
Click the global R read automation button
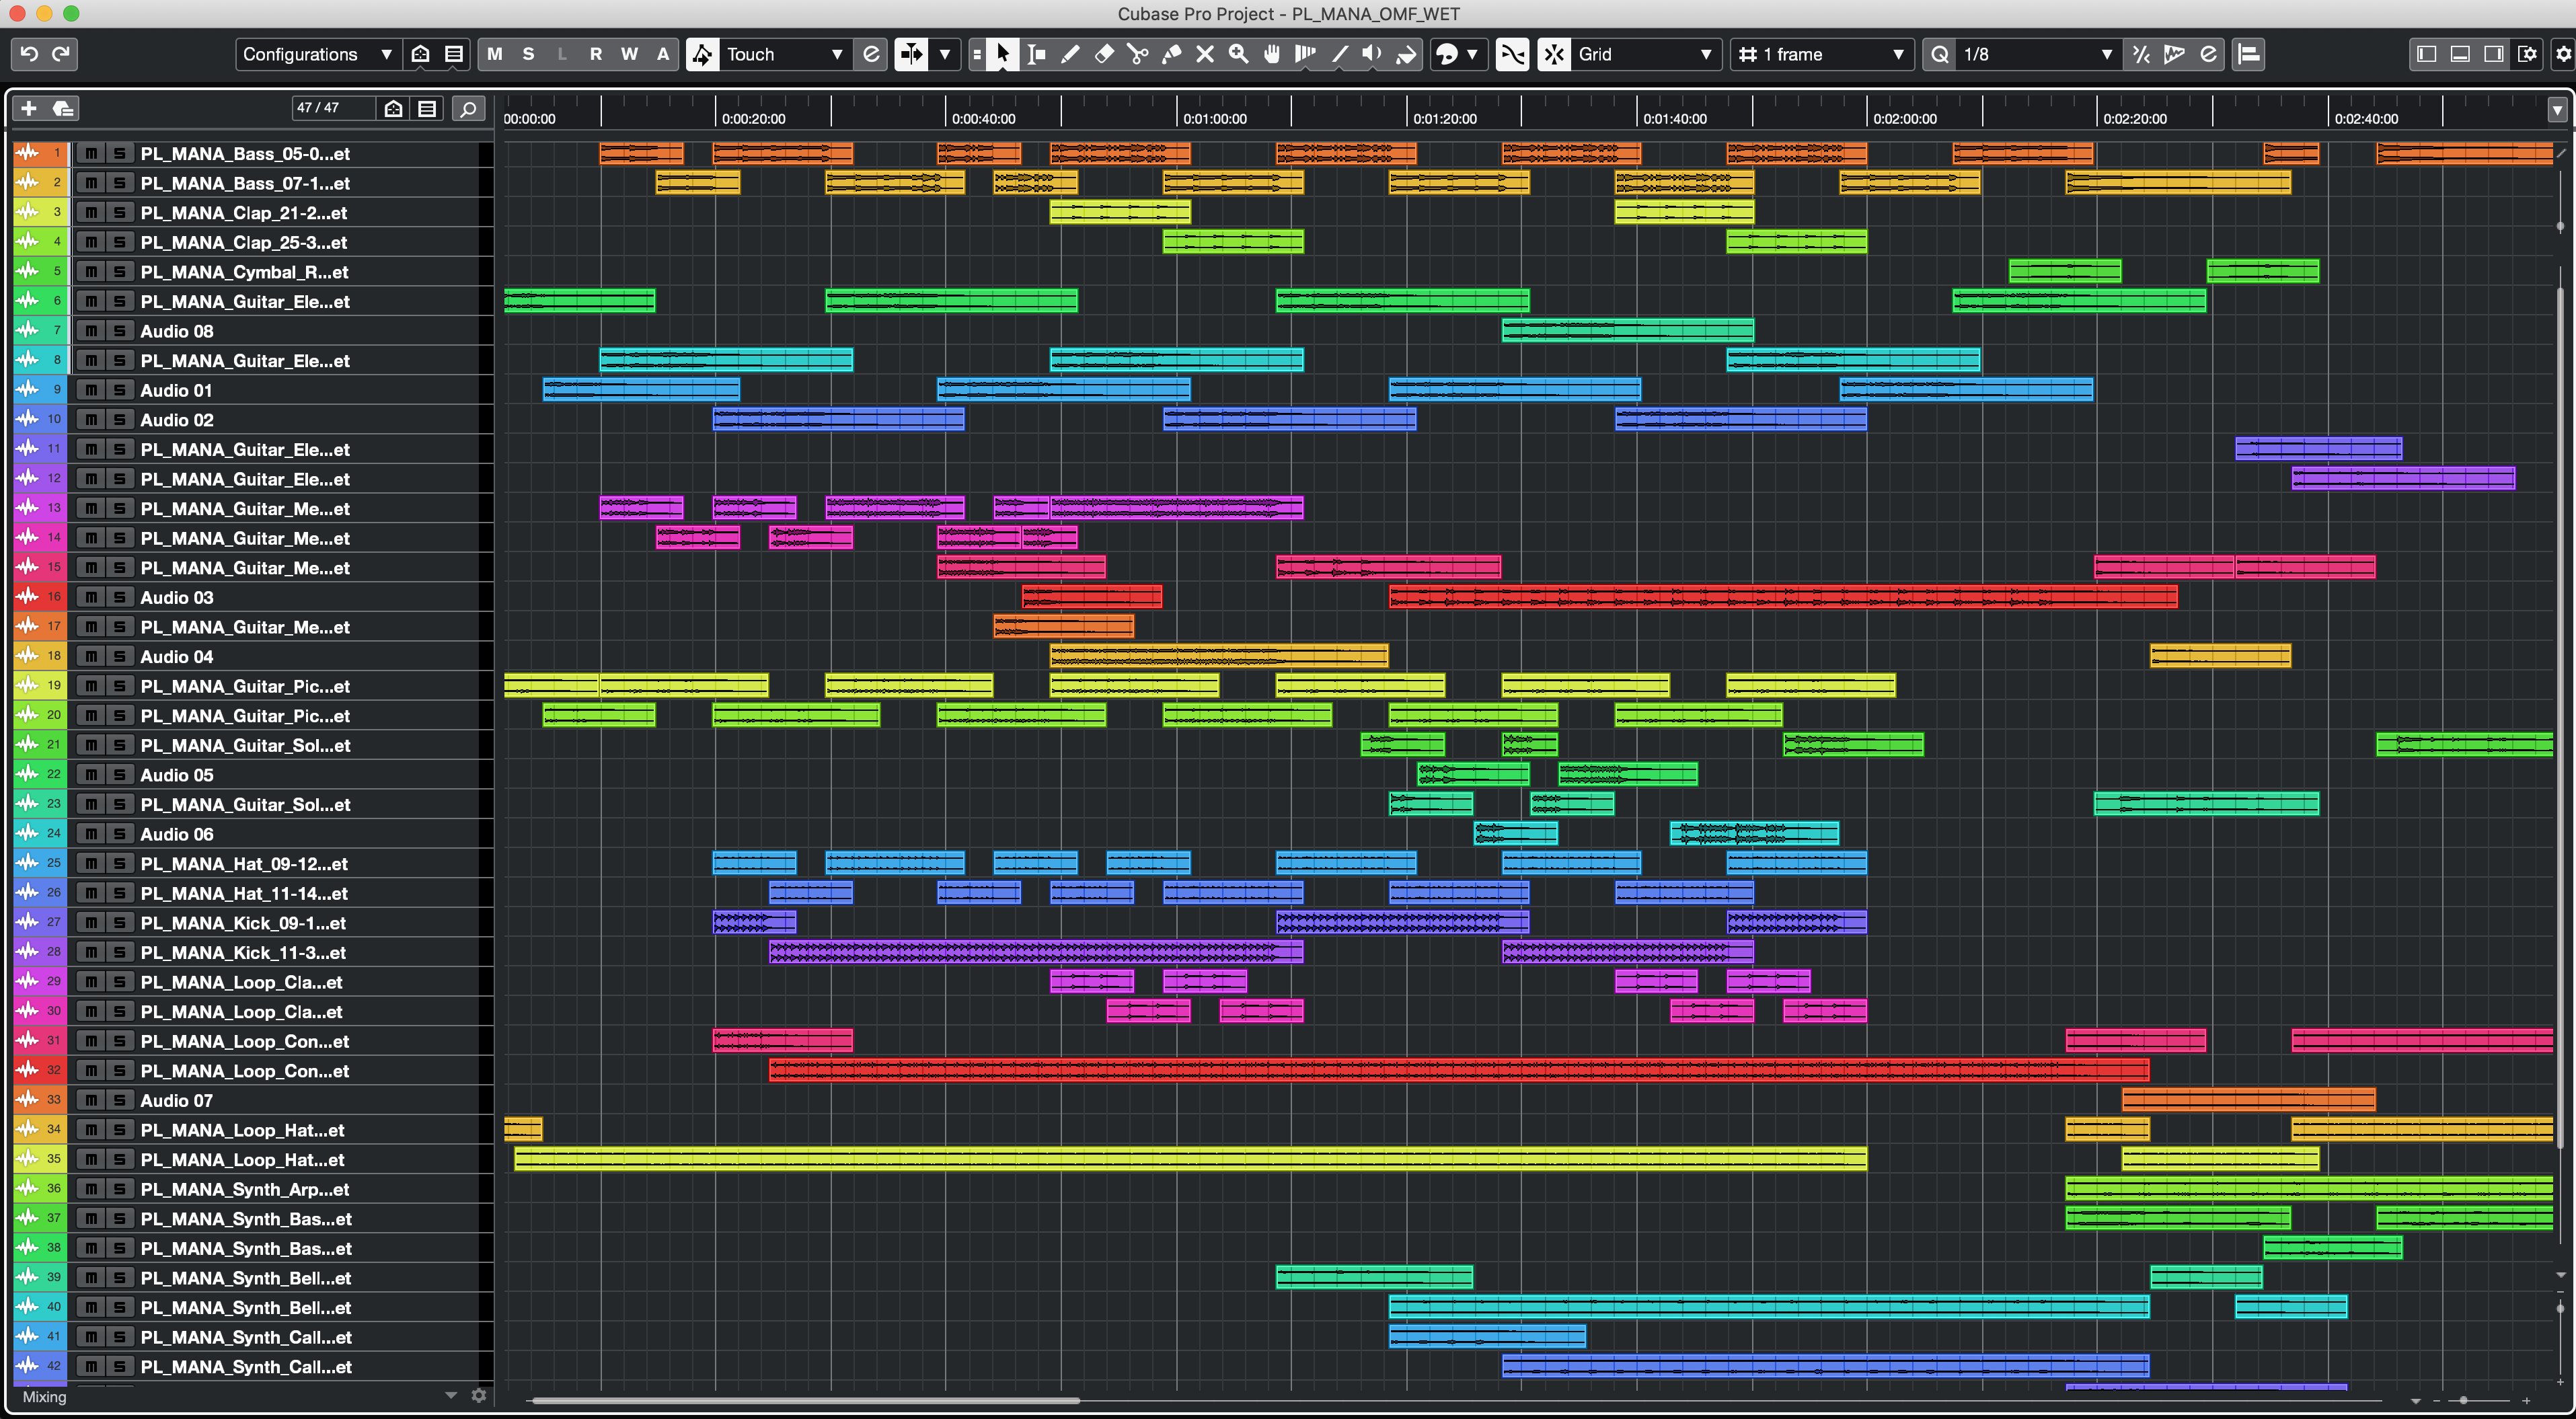pyautogui.click(x=596, y=54)
